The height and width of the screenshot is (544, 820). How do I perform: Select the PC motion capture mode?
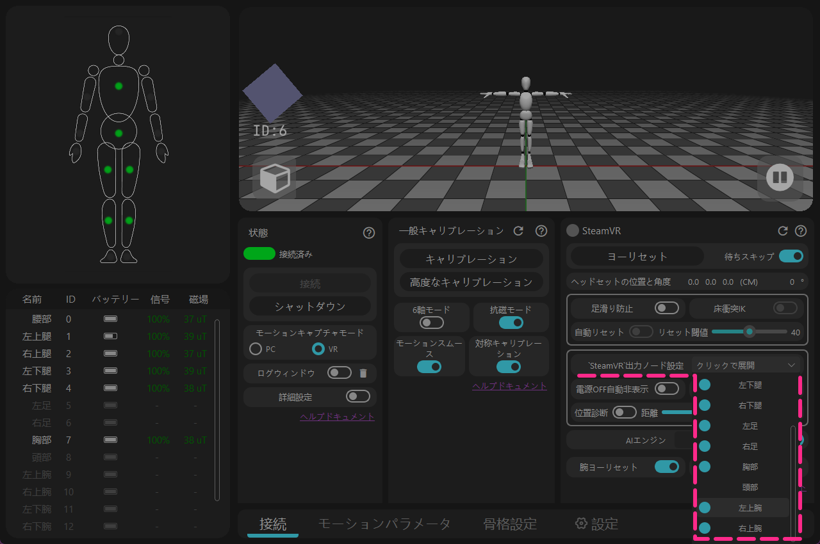256,349
